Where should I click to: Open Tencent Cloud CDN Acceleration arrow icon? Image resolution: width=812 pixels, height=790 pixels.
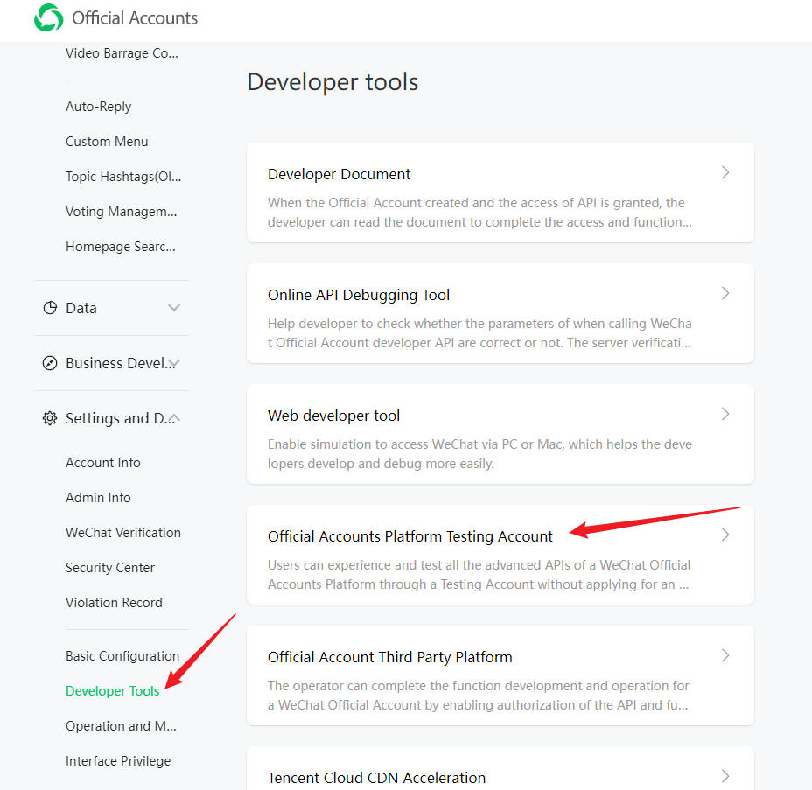(725, 776)
